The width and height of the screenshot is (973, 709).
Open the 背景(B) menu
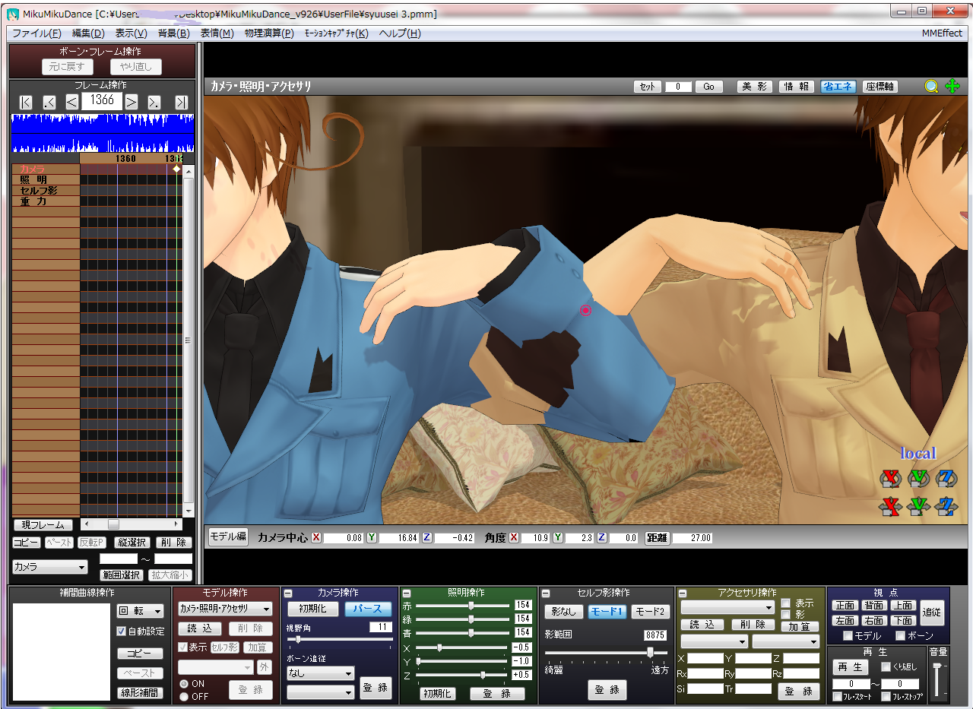coord(173,33)
